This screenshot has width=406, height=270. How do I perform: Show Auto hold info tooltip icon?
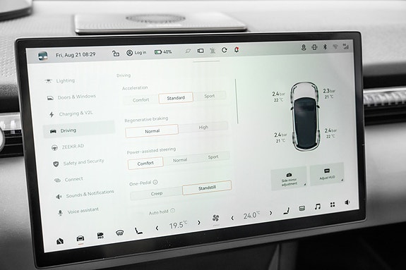(x=173, y=211)
